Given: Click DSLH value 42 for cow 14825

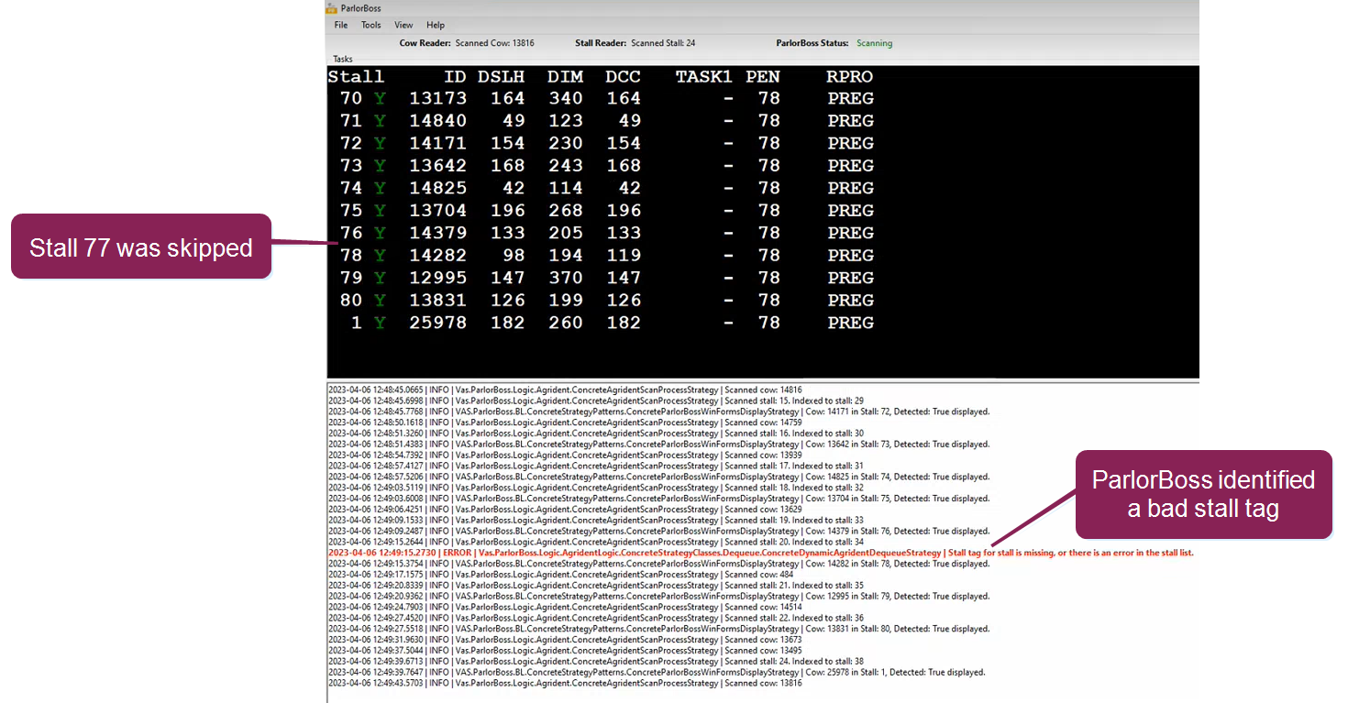Looking at the screenshot, I should [x=514, y=188].
